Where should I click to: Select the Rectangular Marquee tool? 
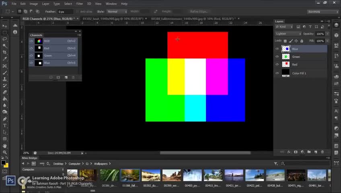(x=4, y=33)
